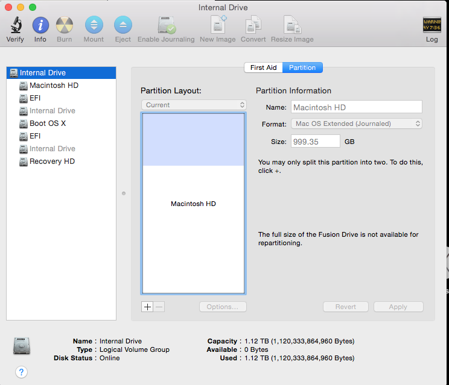
Task: Click the plus button to add partition
Action: (x=147, y=307)
